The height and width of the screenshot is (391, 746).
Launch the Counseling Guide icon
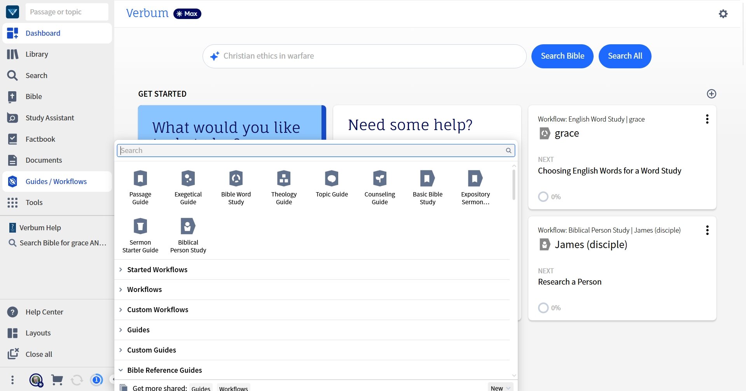tap(380, 179)
